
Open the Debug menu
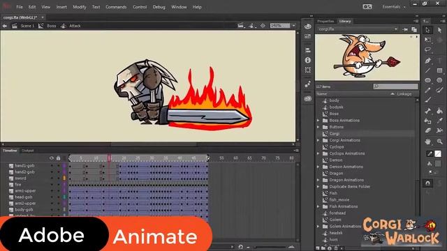coord(159,7)
